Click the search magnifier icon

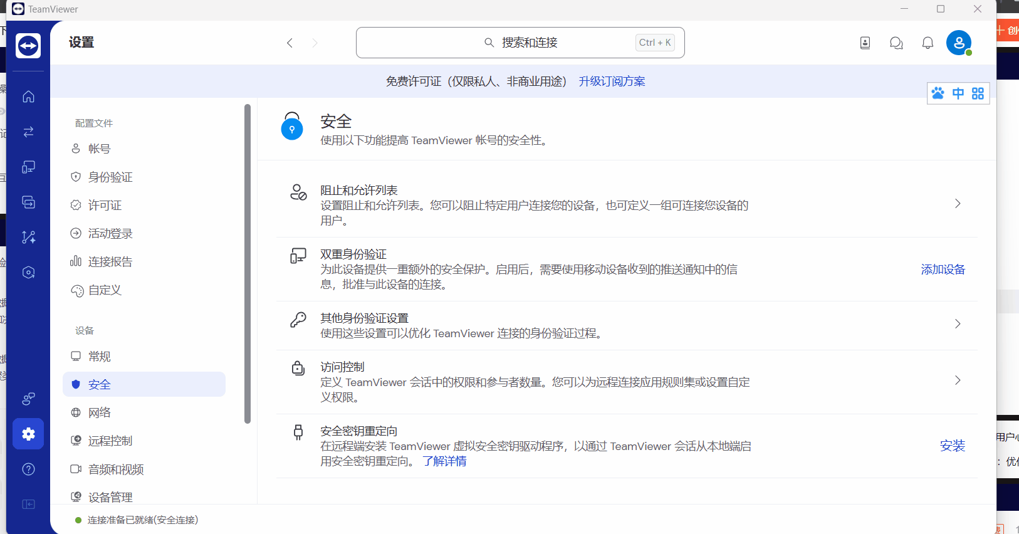(489, 43)
